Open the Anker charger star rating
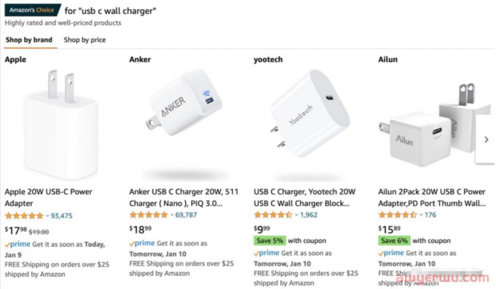This screenshot has width=496, height=289. pos(148,215)
